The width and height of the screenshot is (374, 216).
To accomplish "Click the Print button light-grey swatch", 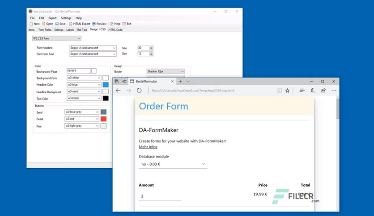I will [103, 126].
